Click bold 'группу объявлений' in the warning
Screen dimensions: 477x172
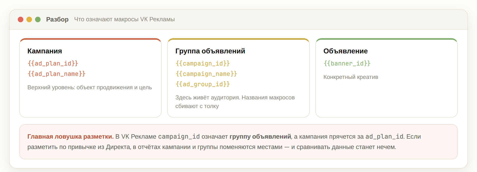click(x=260, y=137)
